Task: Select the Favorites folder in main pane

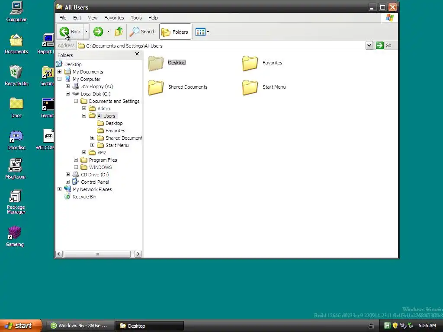Action: (262, 63)
